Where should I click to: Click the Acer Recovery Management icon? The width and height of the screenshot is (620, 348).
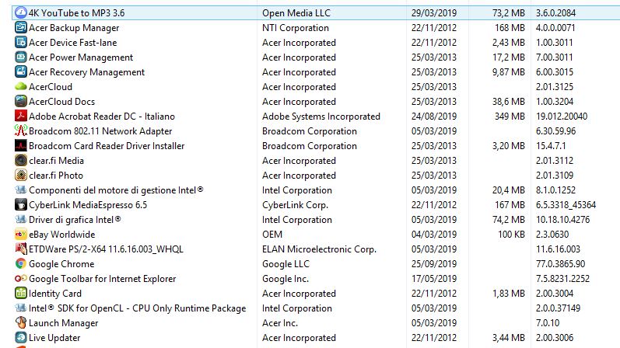point(20,71)
